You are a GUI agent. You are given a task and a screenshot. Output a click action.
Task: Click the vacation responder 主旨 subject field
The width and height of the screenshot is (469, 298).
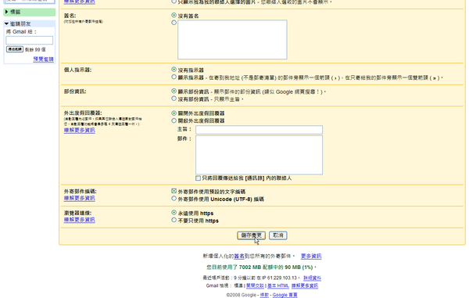(x=259, y=130)
